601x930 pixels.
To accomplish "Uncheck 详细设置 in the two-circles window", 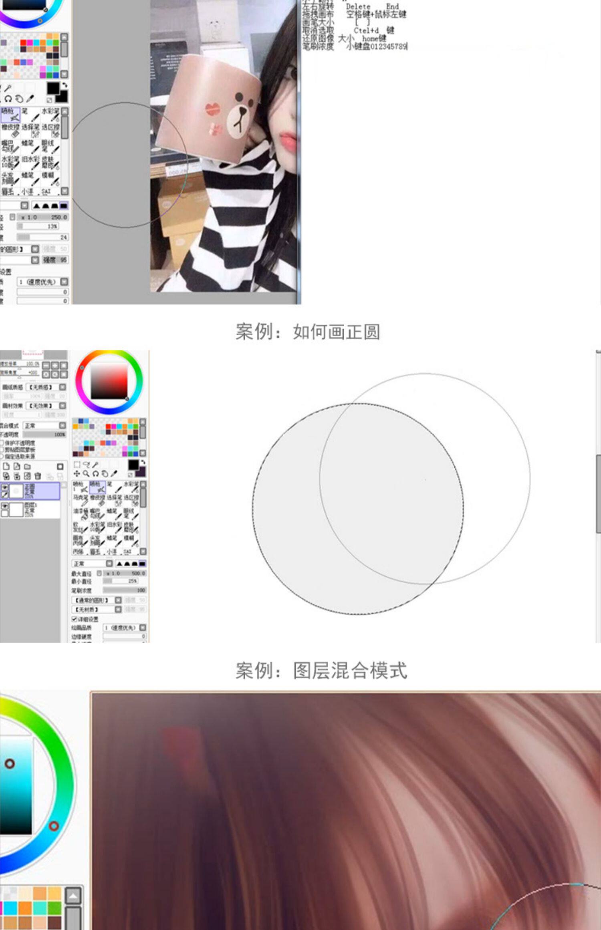I will [x=74, y=619].
